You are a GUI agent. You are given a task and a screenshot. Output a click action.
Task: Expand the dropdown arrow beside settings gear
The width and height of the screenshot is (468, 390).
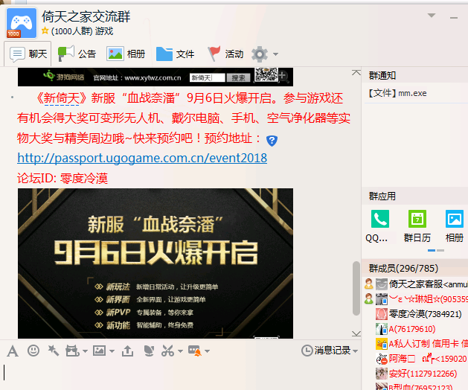(276, 54)
